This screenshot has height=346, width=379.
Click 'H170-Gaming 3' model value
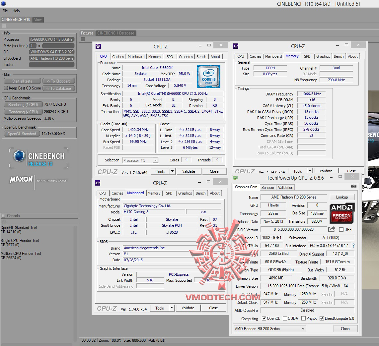pos(154,212)
